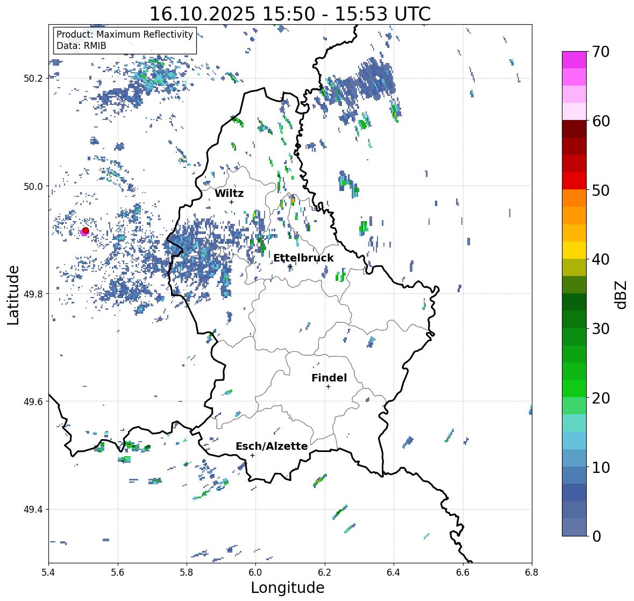Click the Esch/Alzette cross marker
The image size is (634, 601).
pos(252,455)
